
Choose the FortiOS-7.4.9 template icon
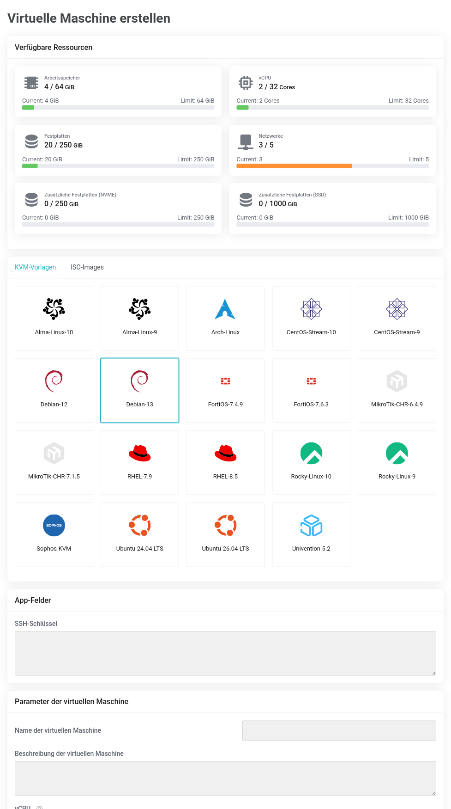(225, 381)
